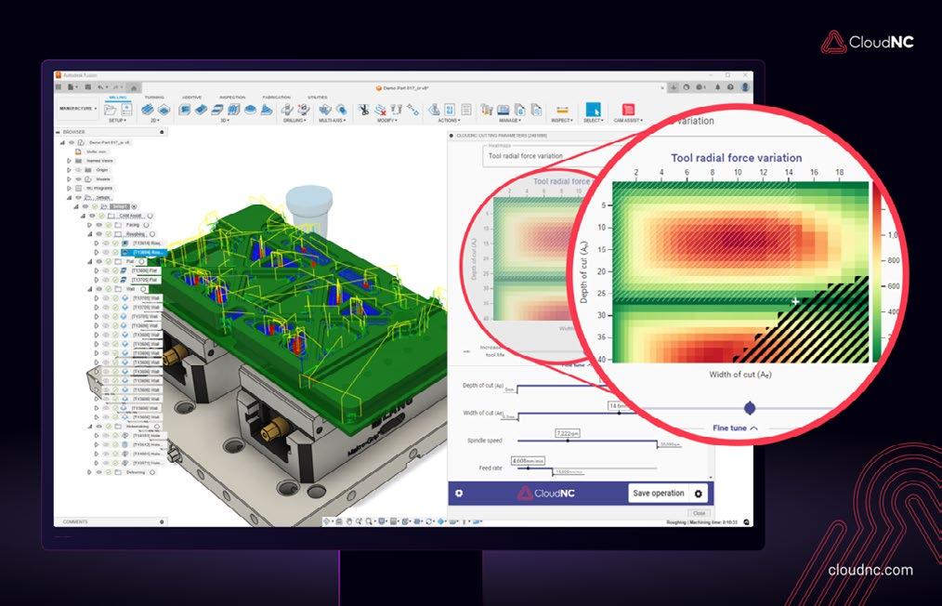
Task: Switch to the UTILITIES tab
Action: [318, 98]
